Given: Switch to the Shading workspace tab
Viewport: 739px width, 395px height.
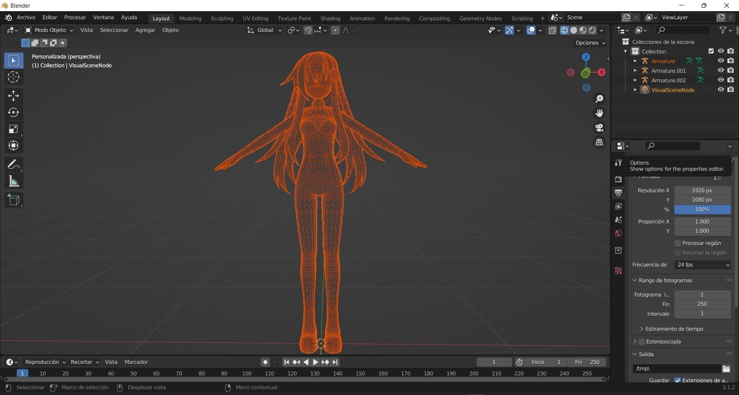Looking at the screenshot, I should point(330,18).
